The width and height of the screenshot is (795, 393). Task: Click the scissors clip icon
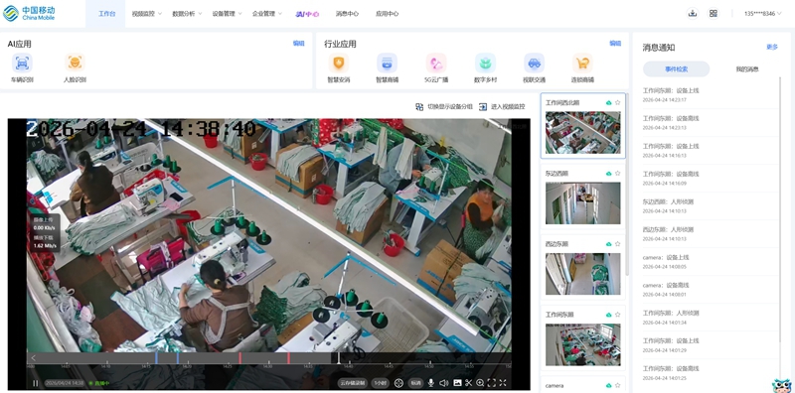point(469,383)
